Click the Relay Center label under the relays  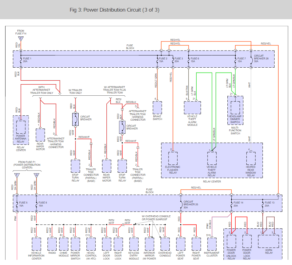pyautogui.click(x=212, y=182)
